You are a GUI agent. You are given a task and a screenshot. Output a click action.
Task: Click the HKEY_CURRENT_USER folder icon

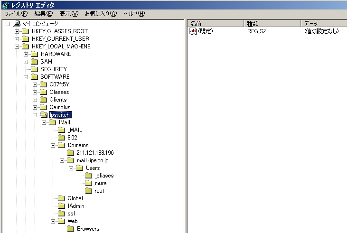click(26, 39)
